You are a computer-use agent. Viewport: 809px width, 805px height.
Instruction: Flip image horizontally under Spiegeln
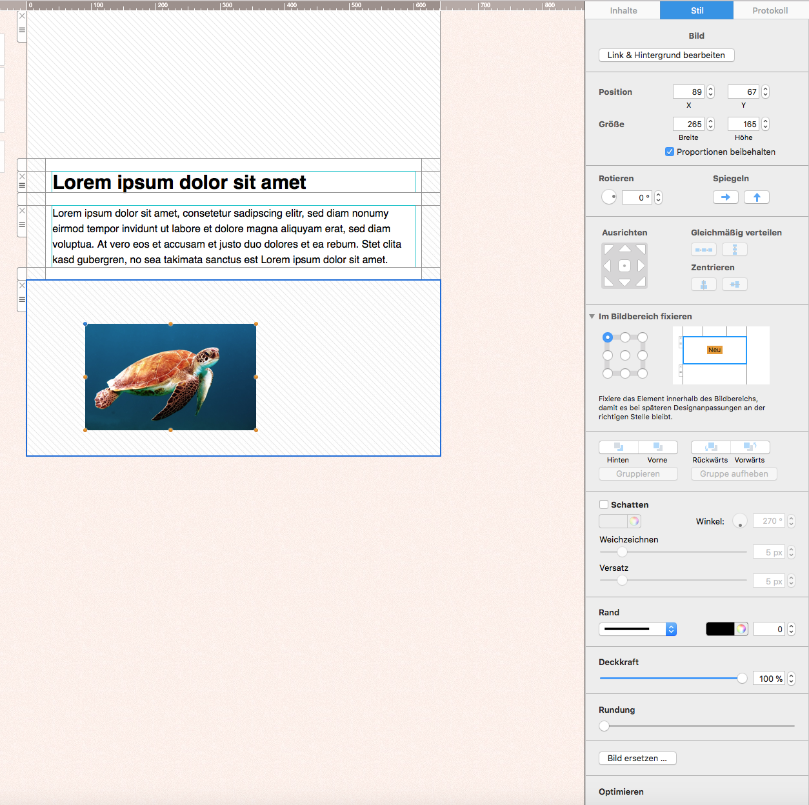click(x=726, y=197)
